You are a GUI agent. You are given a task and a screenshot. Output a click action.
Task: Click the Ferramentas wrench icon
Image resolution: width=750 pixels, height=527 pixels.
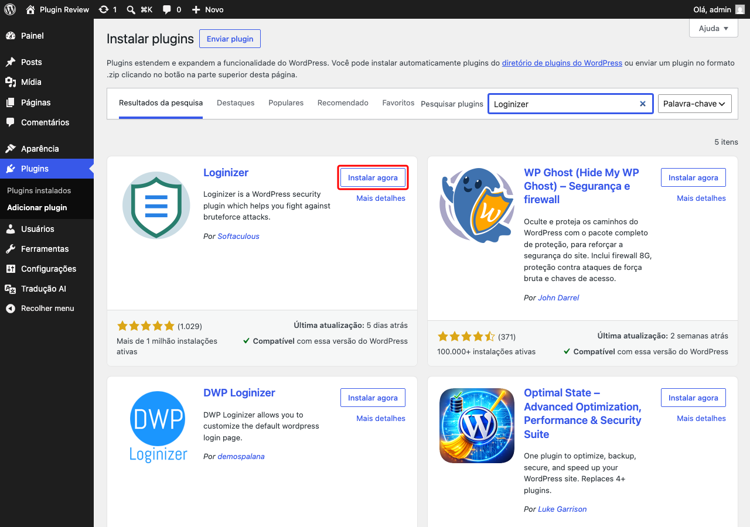coord(11,249)
